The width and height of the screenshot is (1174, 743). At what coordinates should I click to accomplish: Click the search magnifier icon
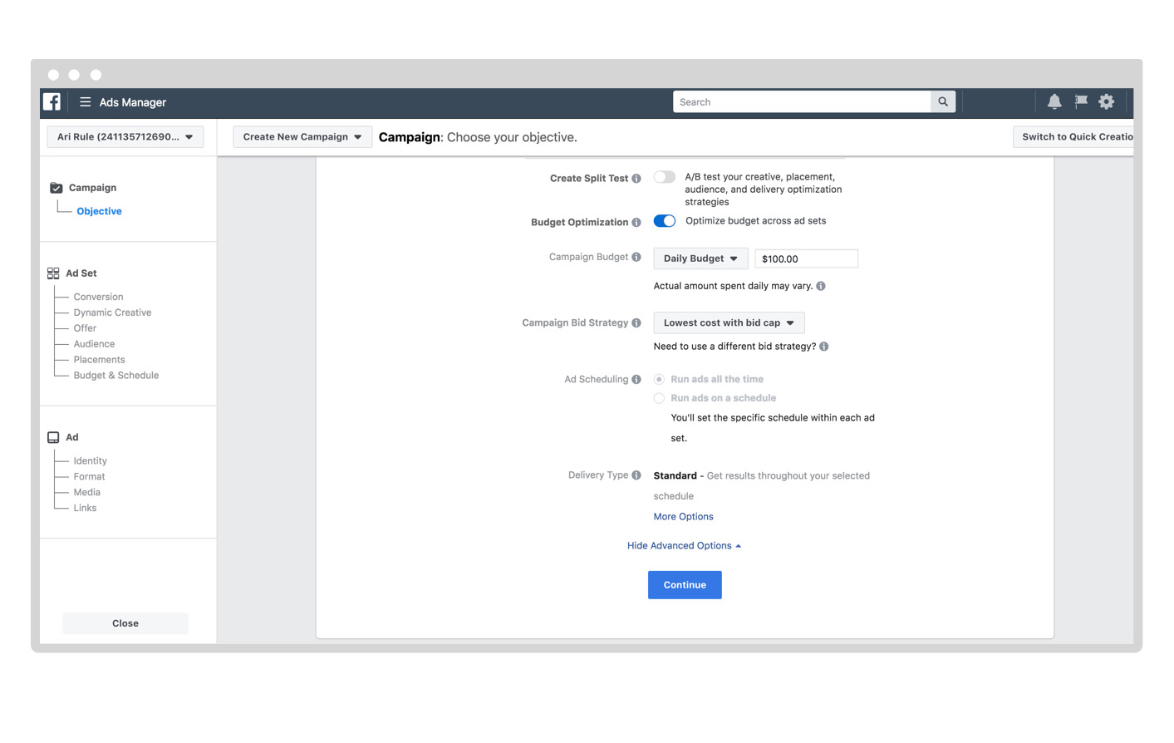[942, 102]
